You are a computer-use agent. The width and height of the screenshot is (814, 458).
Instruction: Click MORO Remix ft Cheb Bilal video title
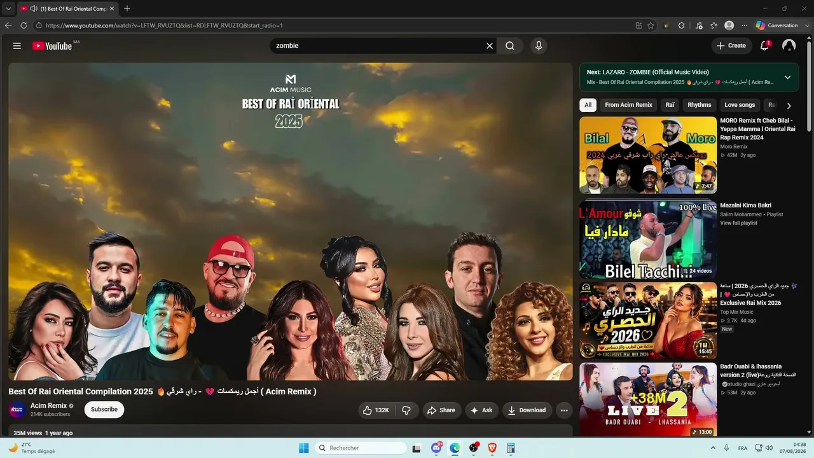[x=758, y=129]
